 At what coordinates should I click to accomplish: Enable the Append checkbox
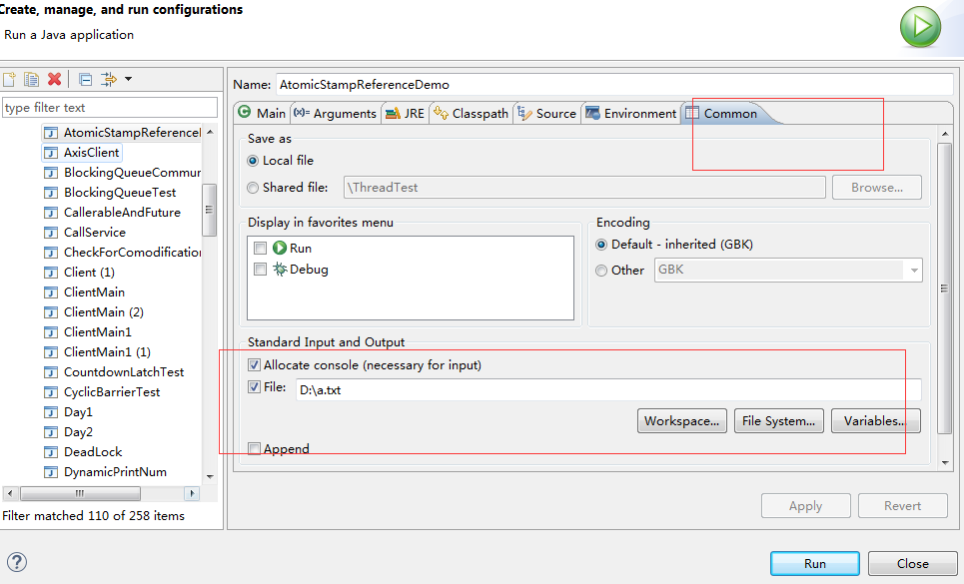[254, 449]
